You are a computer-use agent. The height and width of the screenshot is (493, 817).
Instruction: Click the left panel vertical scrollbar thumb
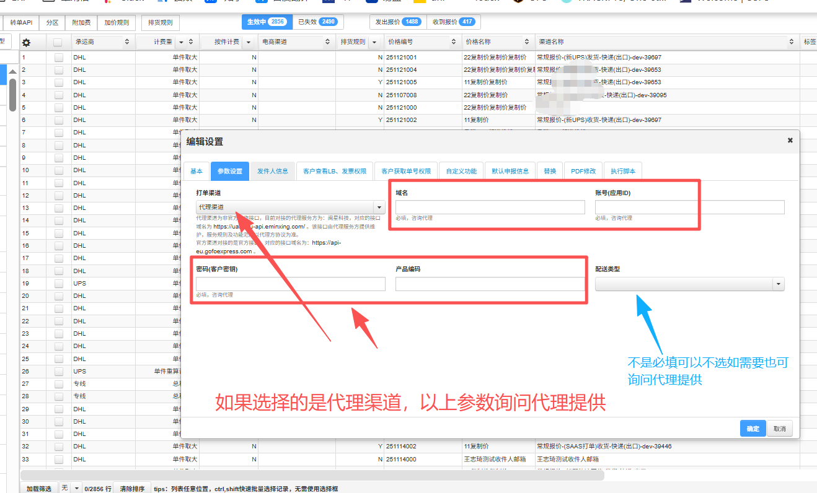(x=12, y=95)
